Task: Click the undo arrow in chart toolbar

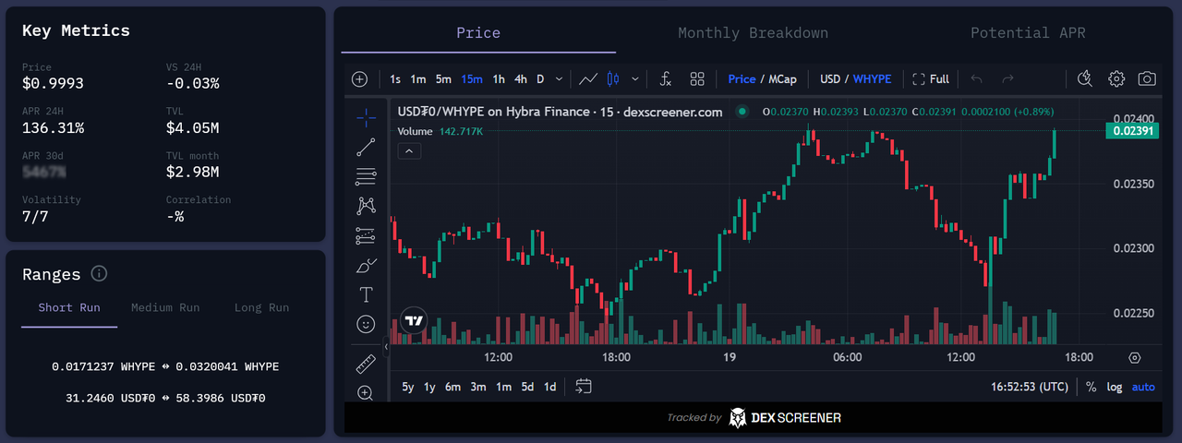Action: pyautogui.click(x=977, y=79)
